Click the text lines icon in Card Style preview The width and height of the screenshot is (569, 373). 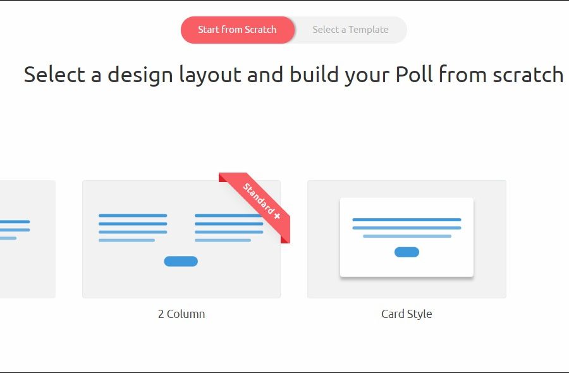tap(407, 228)
